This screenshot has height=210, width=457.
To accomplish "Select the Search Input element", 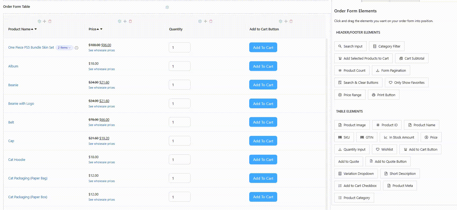I will click(x=350, y=46).
